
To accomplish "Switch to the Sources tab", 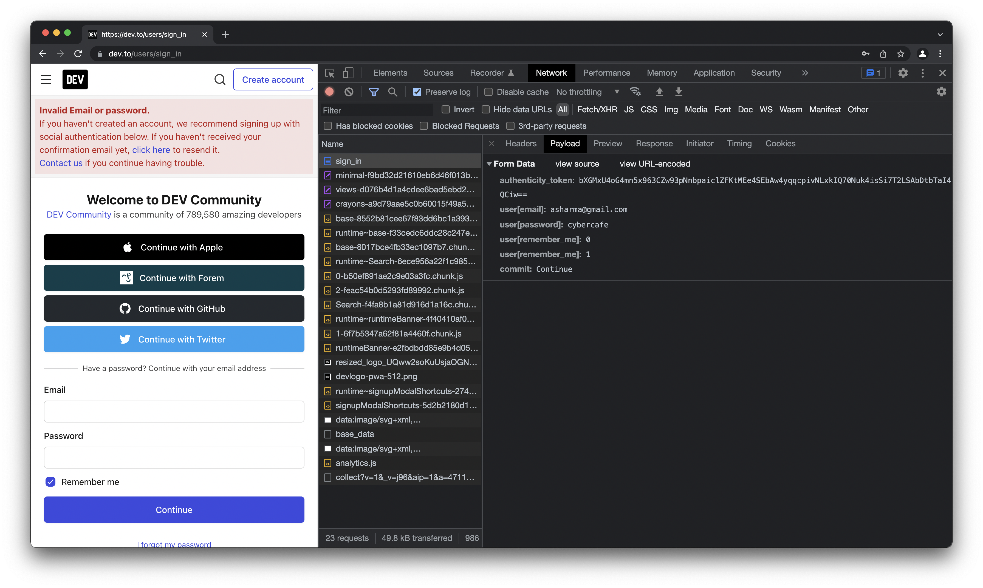I will point(438,73).
